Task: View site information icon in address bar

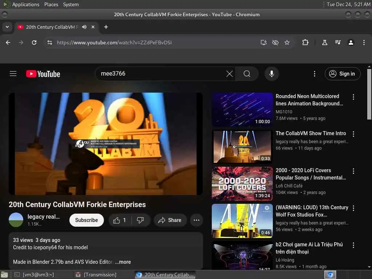Action: (49, 43)
